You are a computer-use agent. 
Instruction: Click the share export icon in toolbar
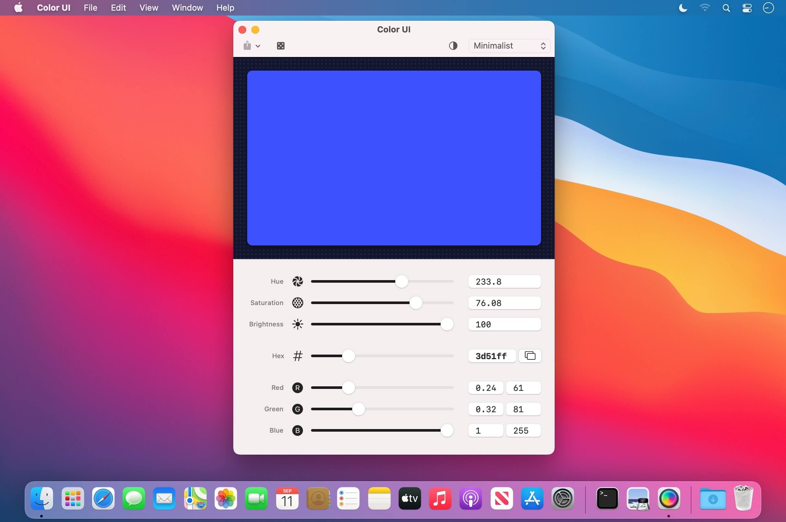click(247, 46)
